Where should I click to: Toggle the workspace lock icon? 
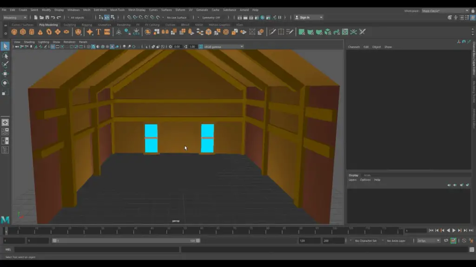click(x=472, y=11)
